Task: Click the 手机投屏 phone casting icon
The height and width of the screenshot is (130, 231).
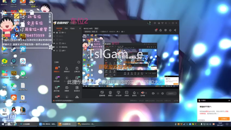Action: coord(118,93)
